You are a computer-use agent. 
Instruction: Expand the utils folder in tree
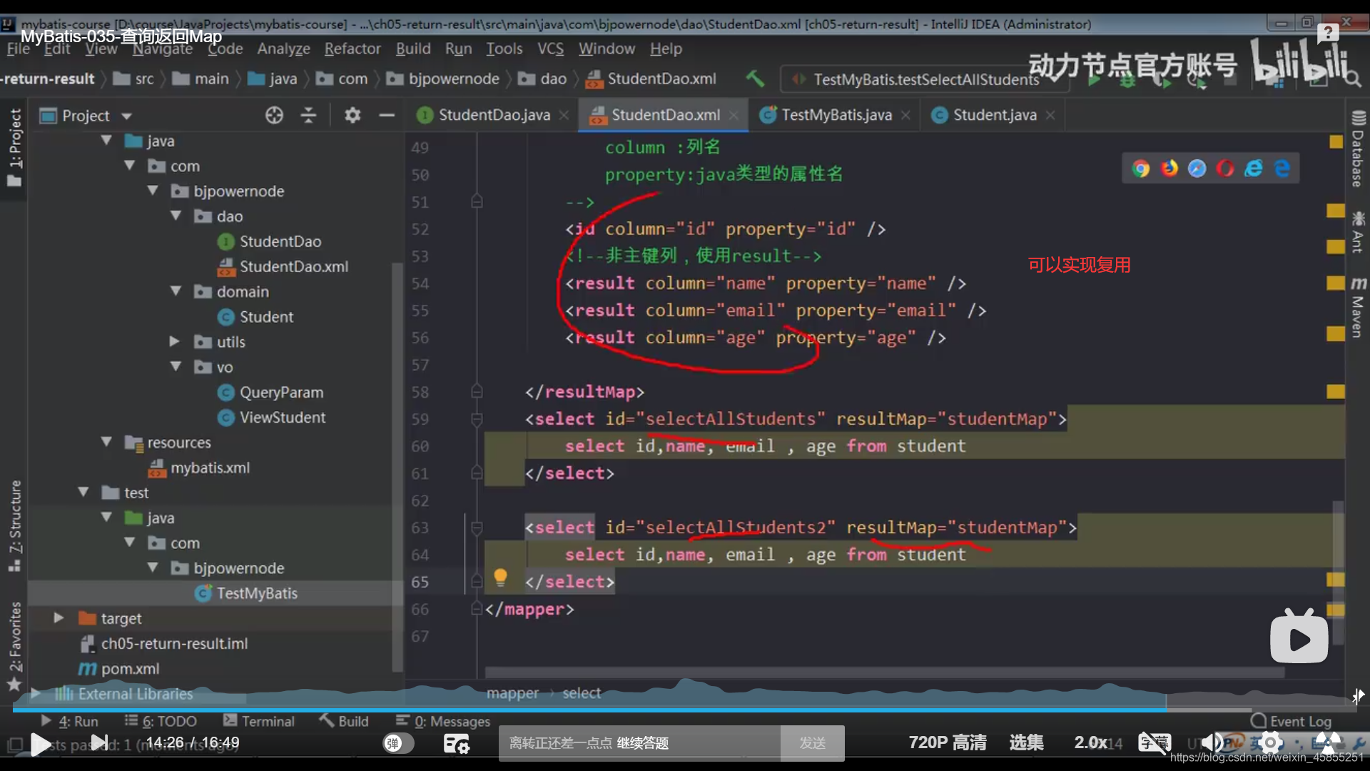coord(174,341)
